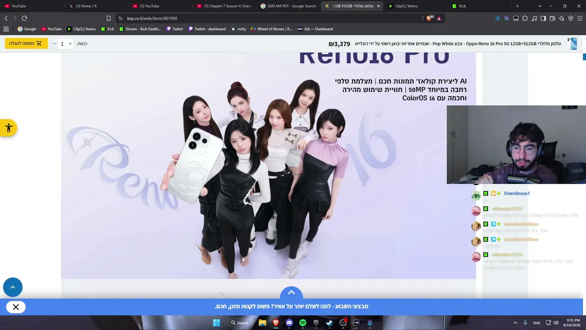
Task: Decrease quantity with the minus button
Action: click(54, 44)
